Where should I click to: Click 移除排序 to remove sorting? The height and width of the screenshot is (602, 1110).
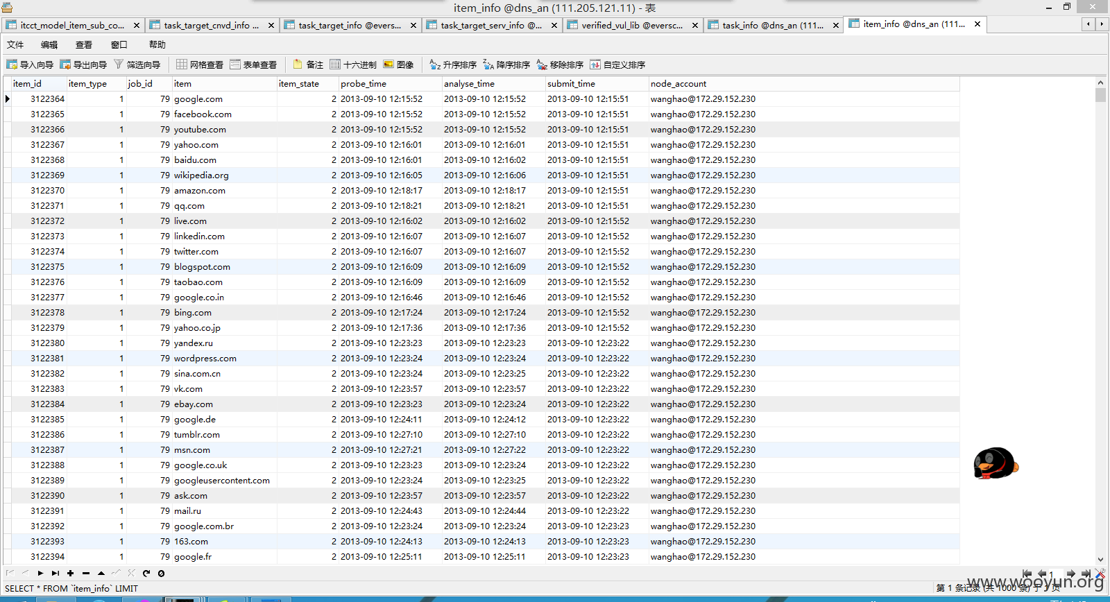[560, 64]
